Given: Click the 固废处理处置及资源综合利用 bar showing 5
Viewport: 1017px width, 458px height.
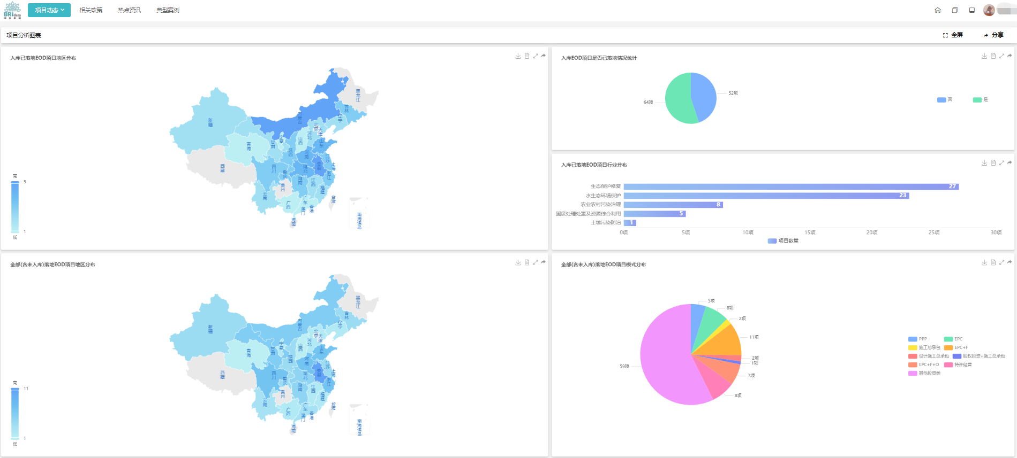Looking at the screenshot, I should pyautogui.click(x=654, y=214).
